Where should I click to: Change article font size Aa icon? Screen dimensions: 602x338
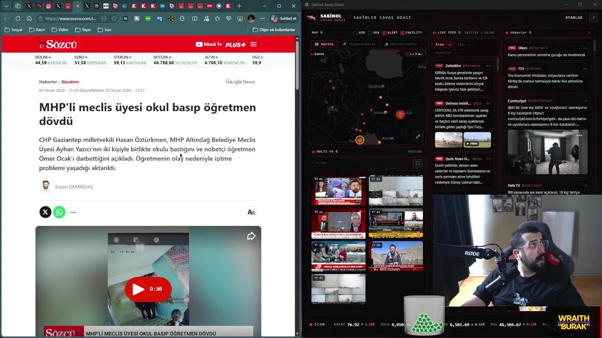coord(251,212)
